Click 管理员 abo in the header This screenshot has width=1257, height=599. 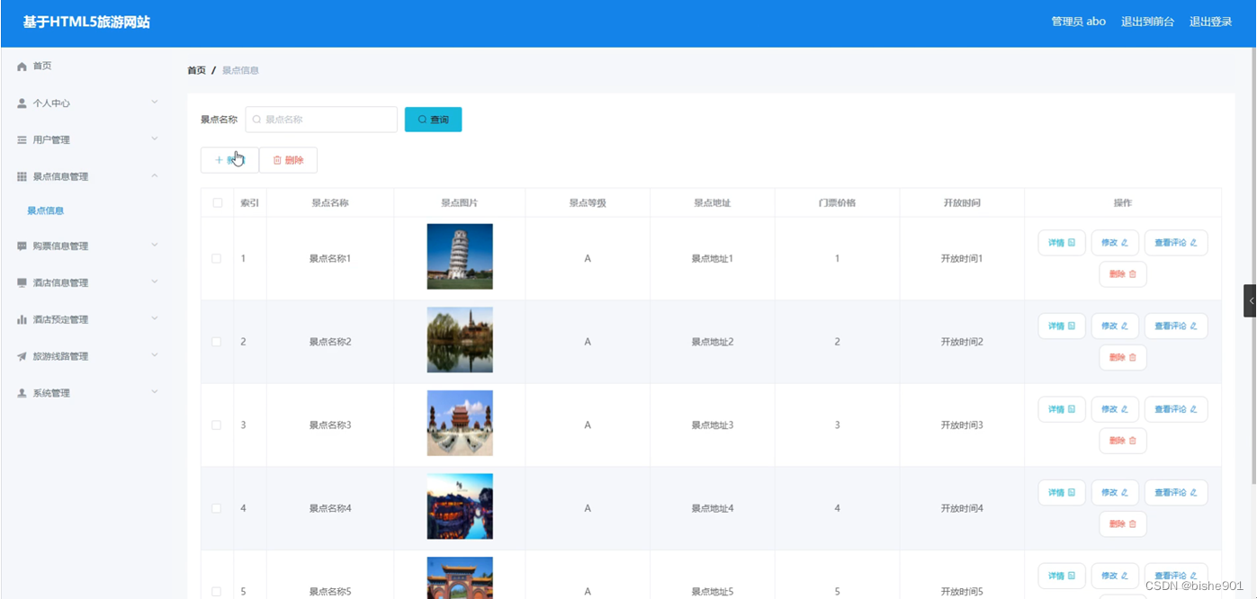click(x=1078, y=22)
